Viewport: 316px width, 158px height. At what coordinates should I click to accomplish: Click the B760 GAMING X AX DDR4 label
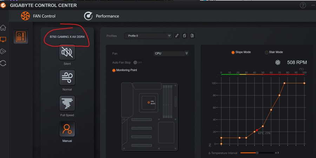pos(67,37)
